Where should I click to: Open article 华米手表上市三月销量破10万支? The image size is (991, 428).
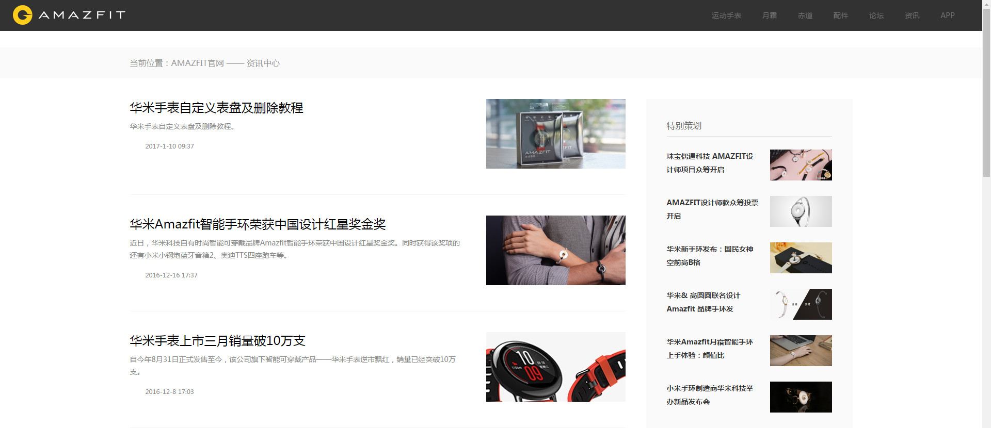tap(217, 341)
